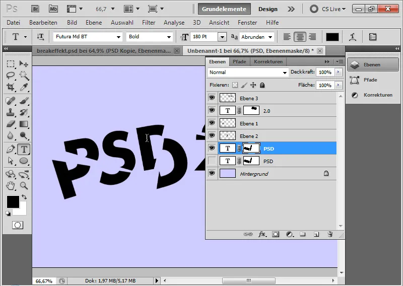The width and height of the screenshot is (403, 286).
Task: Add a layer style via fx icon
Action: (262, 234)
